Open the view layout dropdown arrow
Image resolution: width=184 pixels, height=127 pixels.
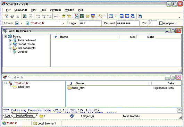[116, 16]
